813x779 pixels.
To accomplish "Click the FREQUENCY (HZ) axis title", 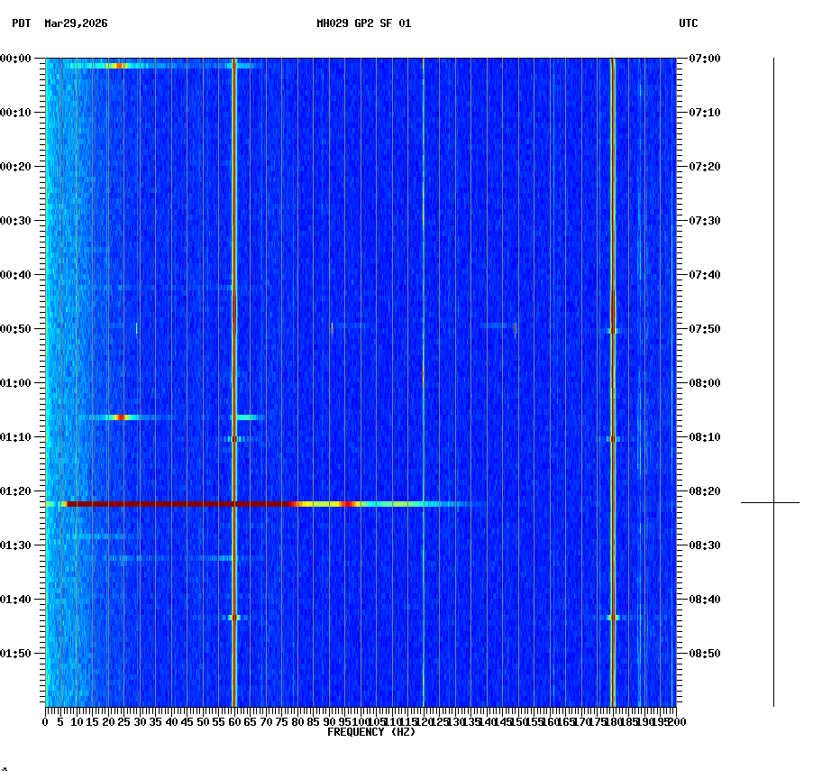I will [372, 731].
